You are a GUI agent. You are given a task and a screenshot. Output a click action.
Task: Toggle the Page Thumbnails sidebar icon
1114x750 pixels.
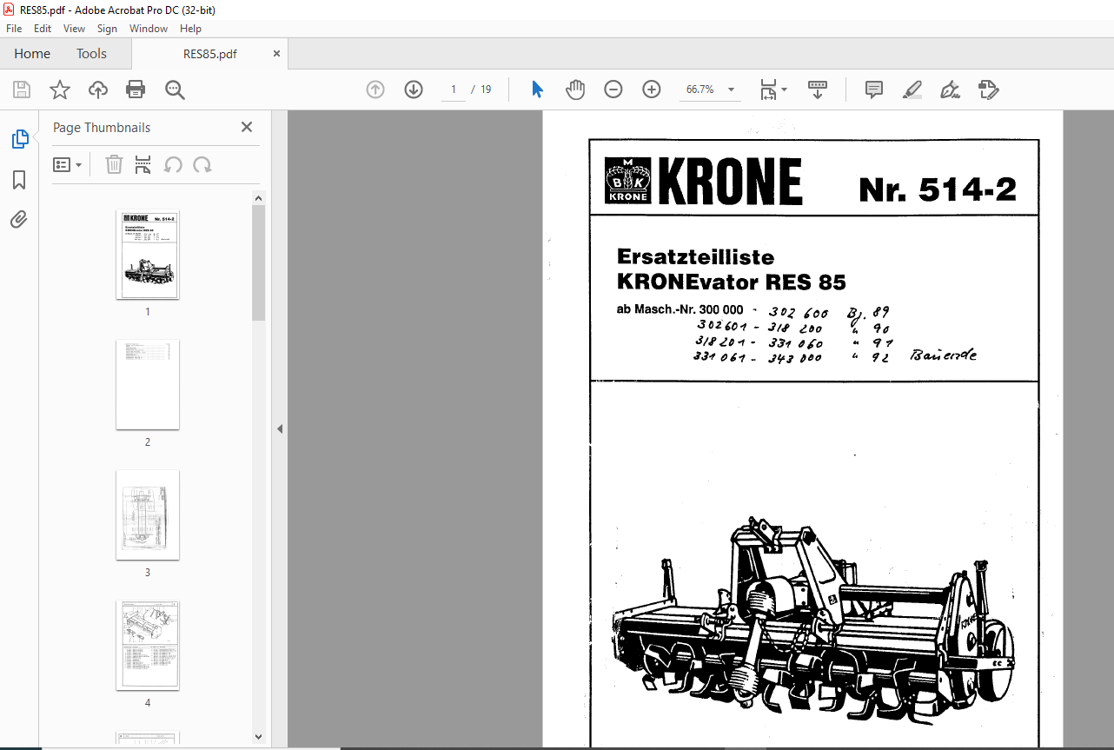(19, 139)
